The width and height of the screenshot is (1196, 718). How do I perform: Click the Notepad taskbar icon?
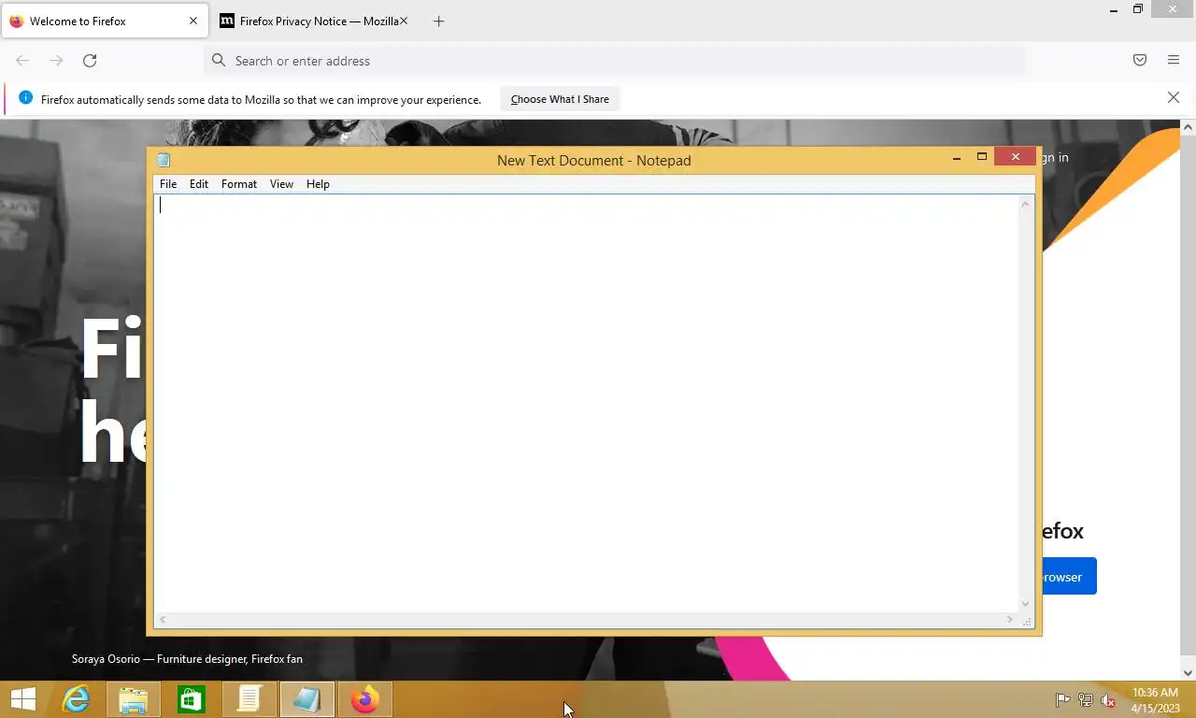tap(307, 699)
